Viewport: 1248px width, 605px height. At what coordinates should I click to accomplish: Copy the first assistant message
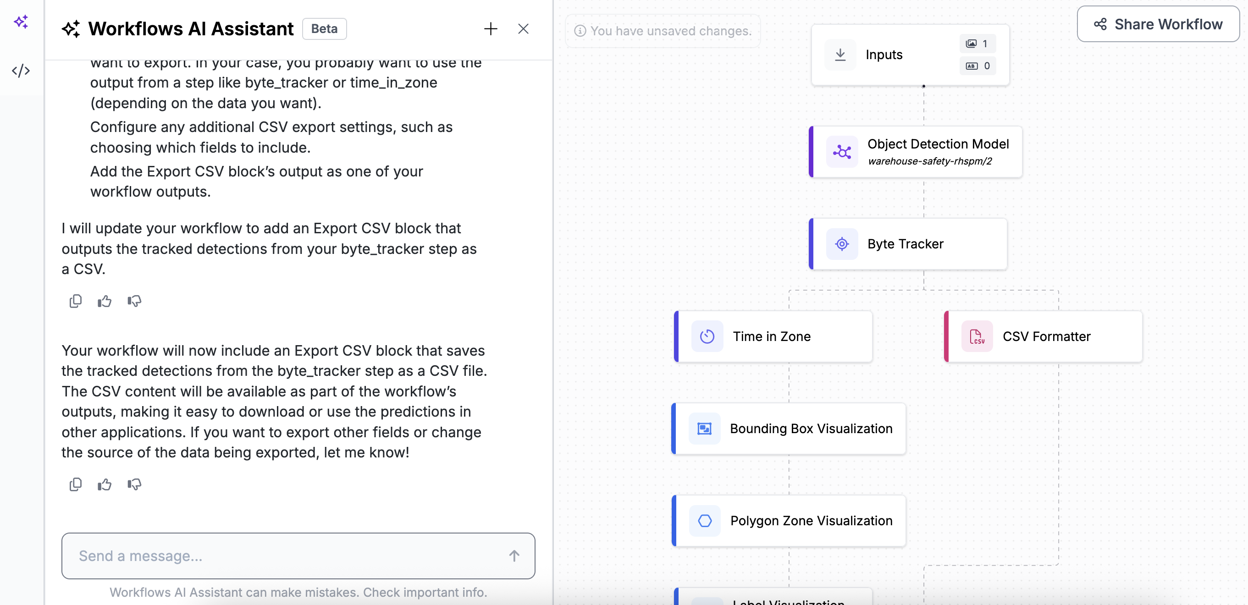click(75, 301)
